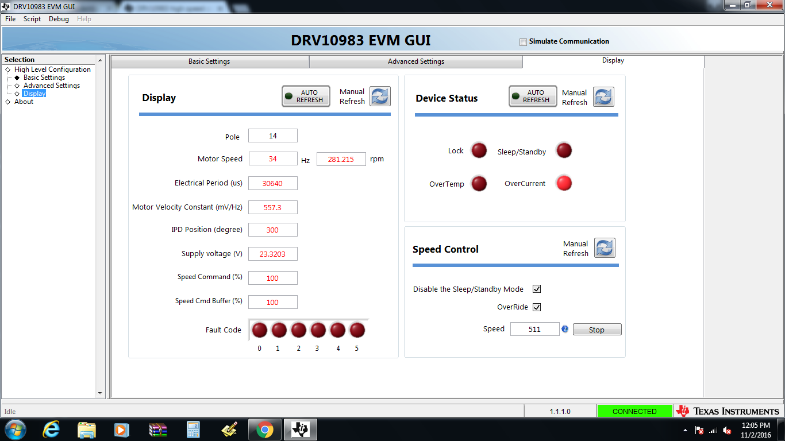Click the Idle status text
Screen dimensions: 785x441
(x=10, y=411)
